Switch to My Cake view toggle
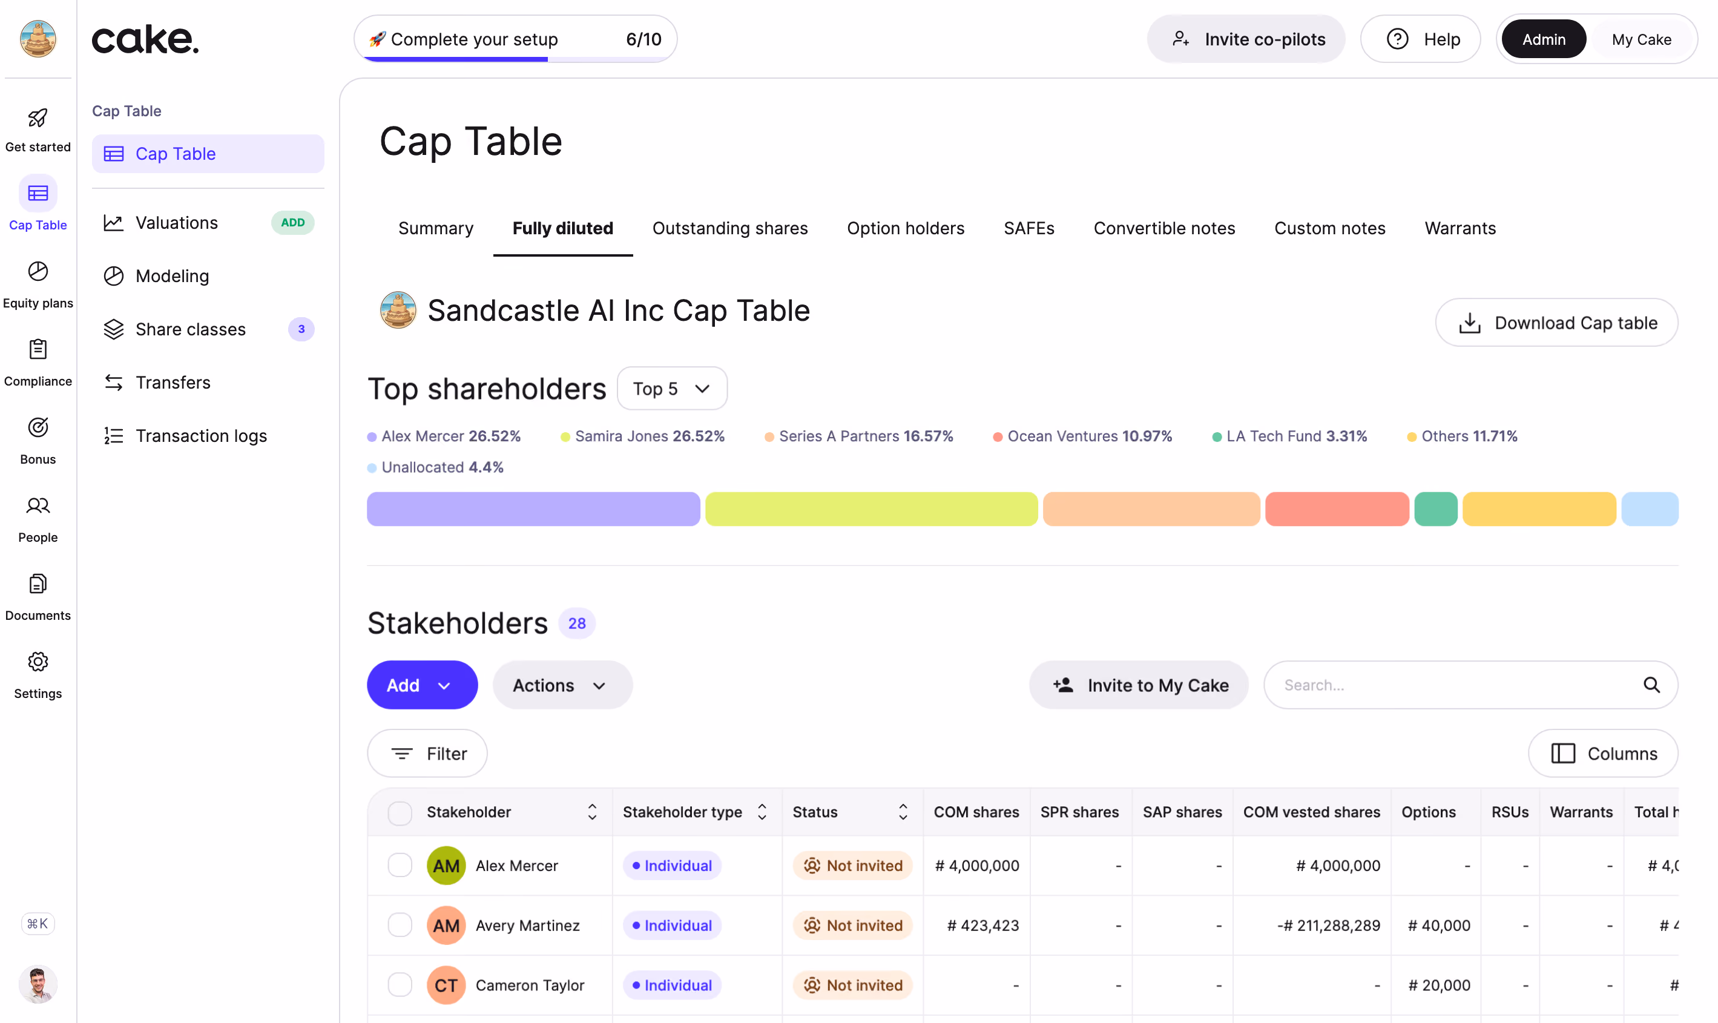1718x1023 pixels. [x=1642, y=39]
